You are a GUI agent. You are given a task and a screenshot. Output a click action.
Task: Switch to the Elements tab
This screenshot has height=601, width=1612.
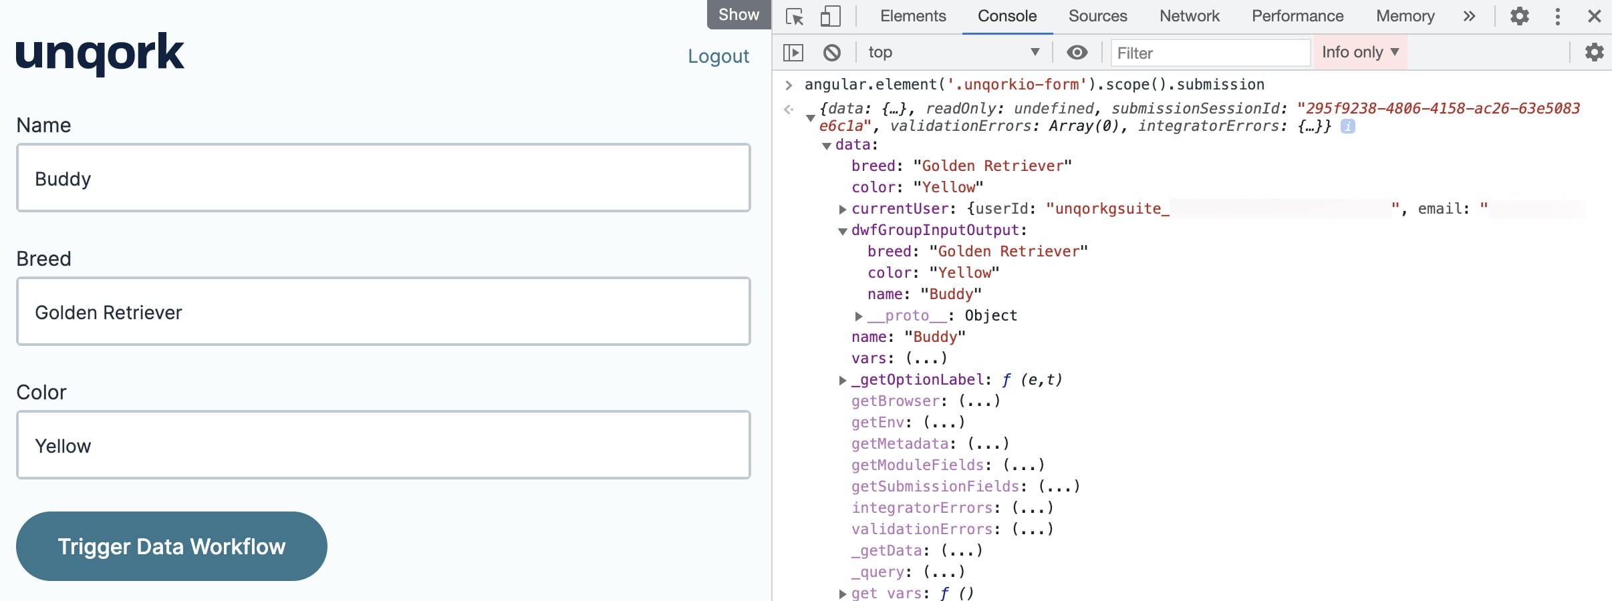click(913, 16)
